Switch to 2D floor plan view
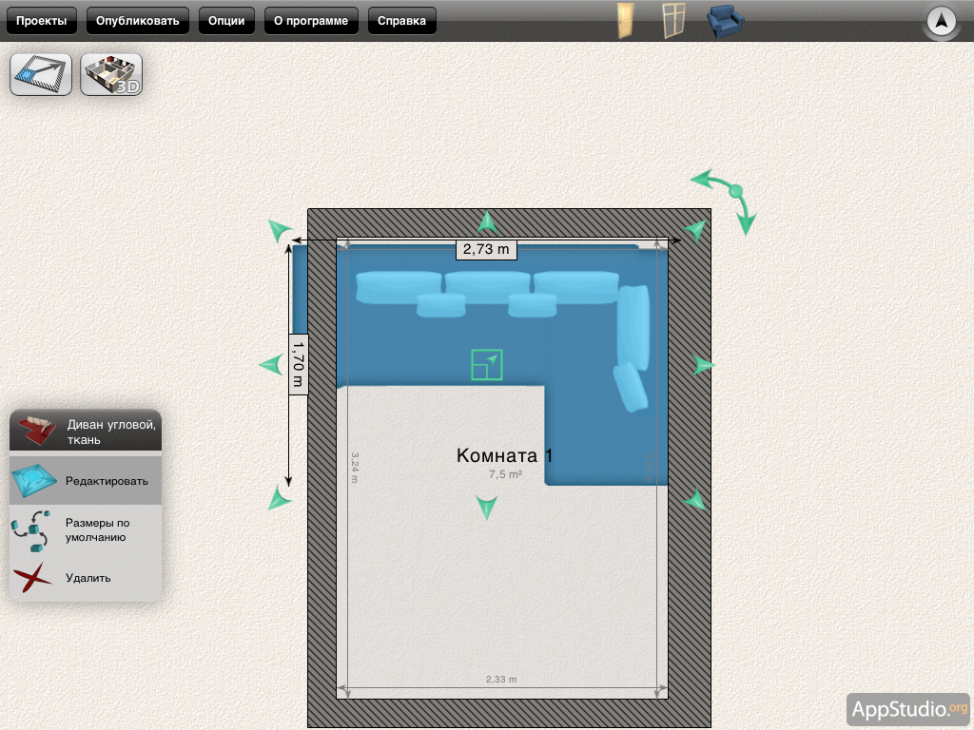The height and width of the screenshot is (730, 974). 41,74
